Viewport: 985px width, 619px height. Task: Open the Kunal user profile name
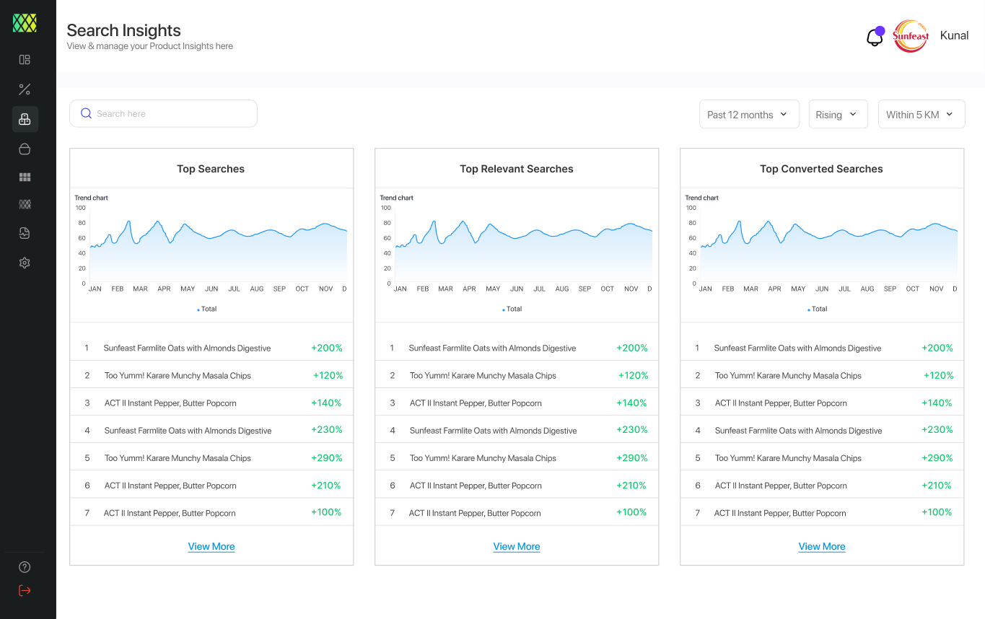(x=954, y=35)
